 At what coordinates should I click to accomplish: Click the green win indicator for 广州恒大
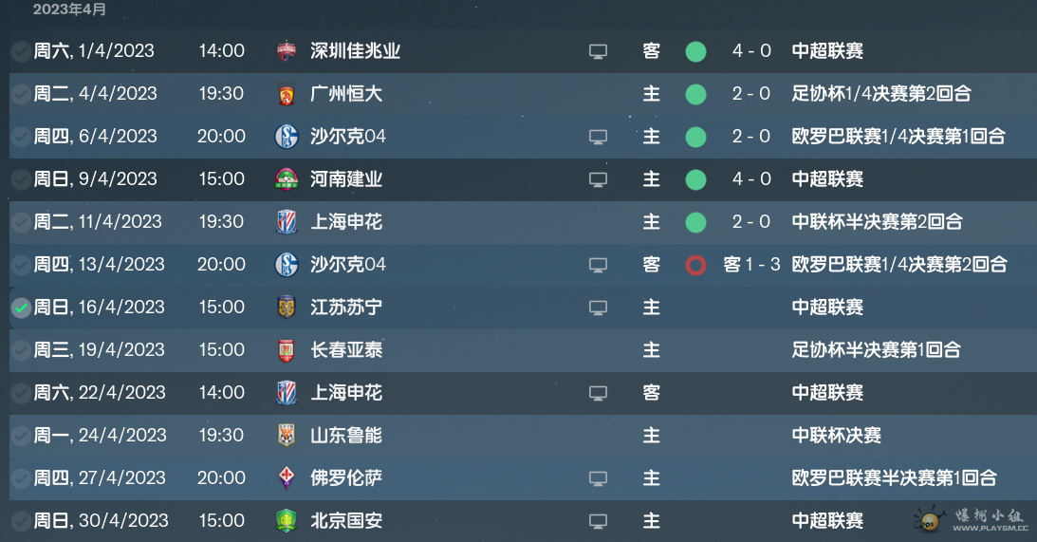(695, 94)
